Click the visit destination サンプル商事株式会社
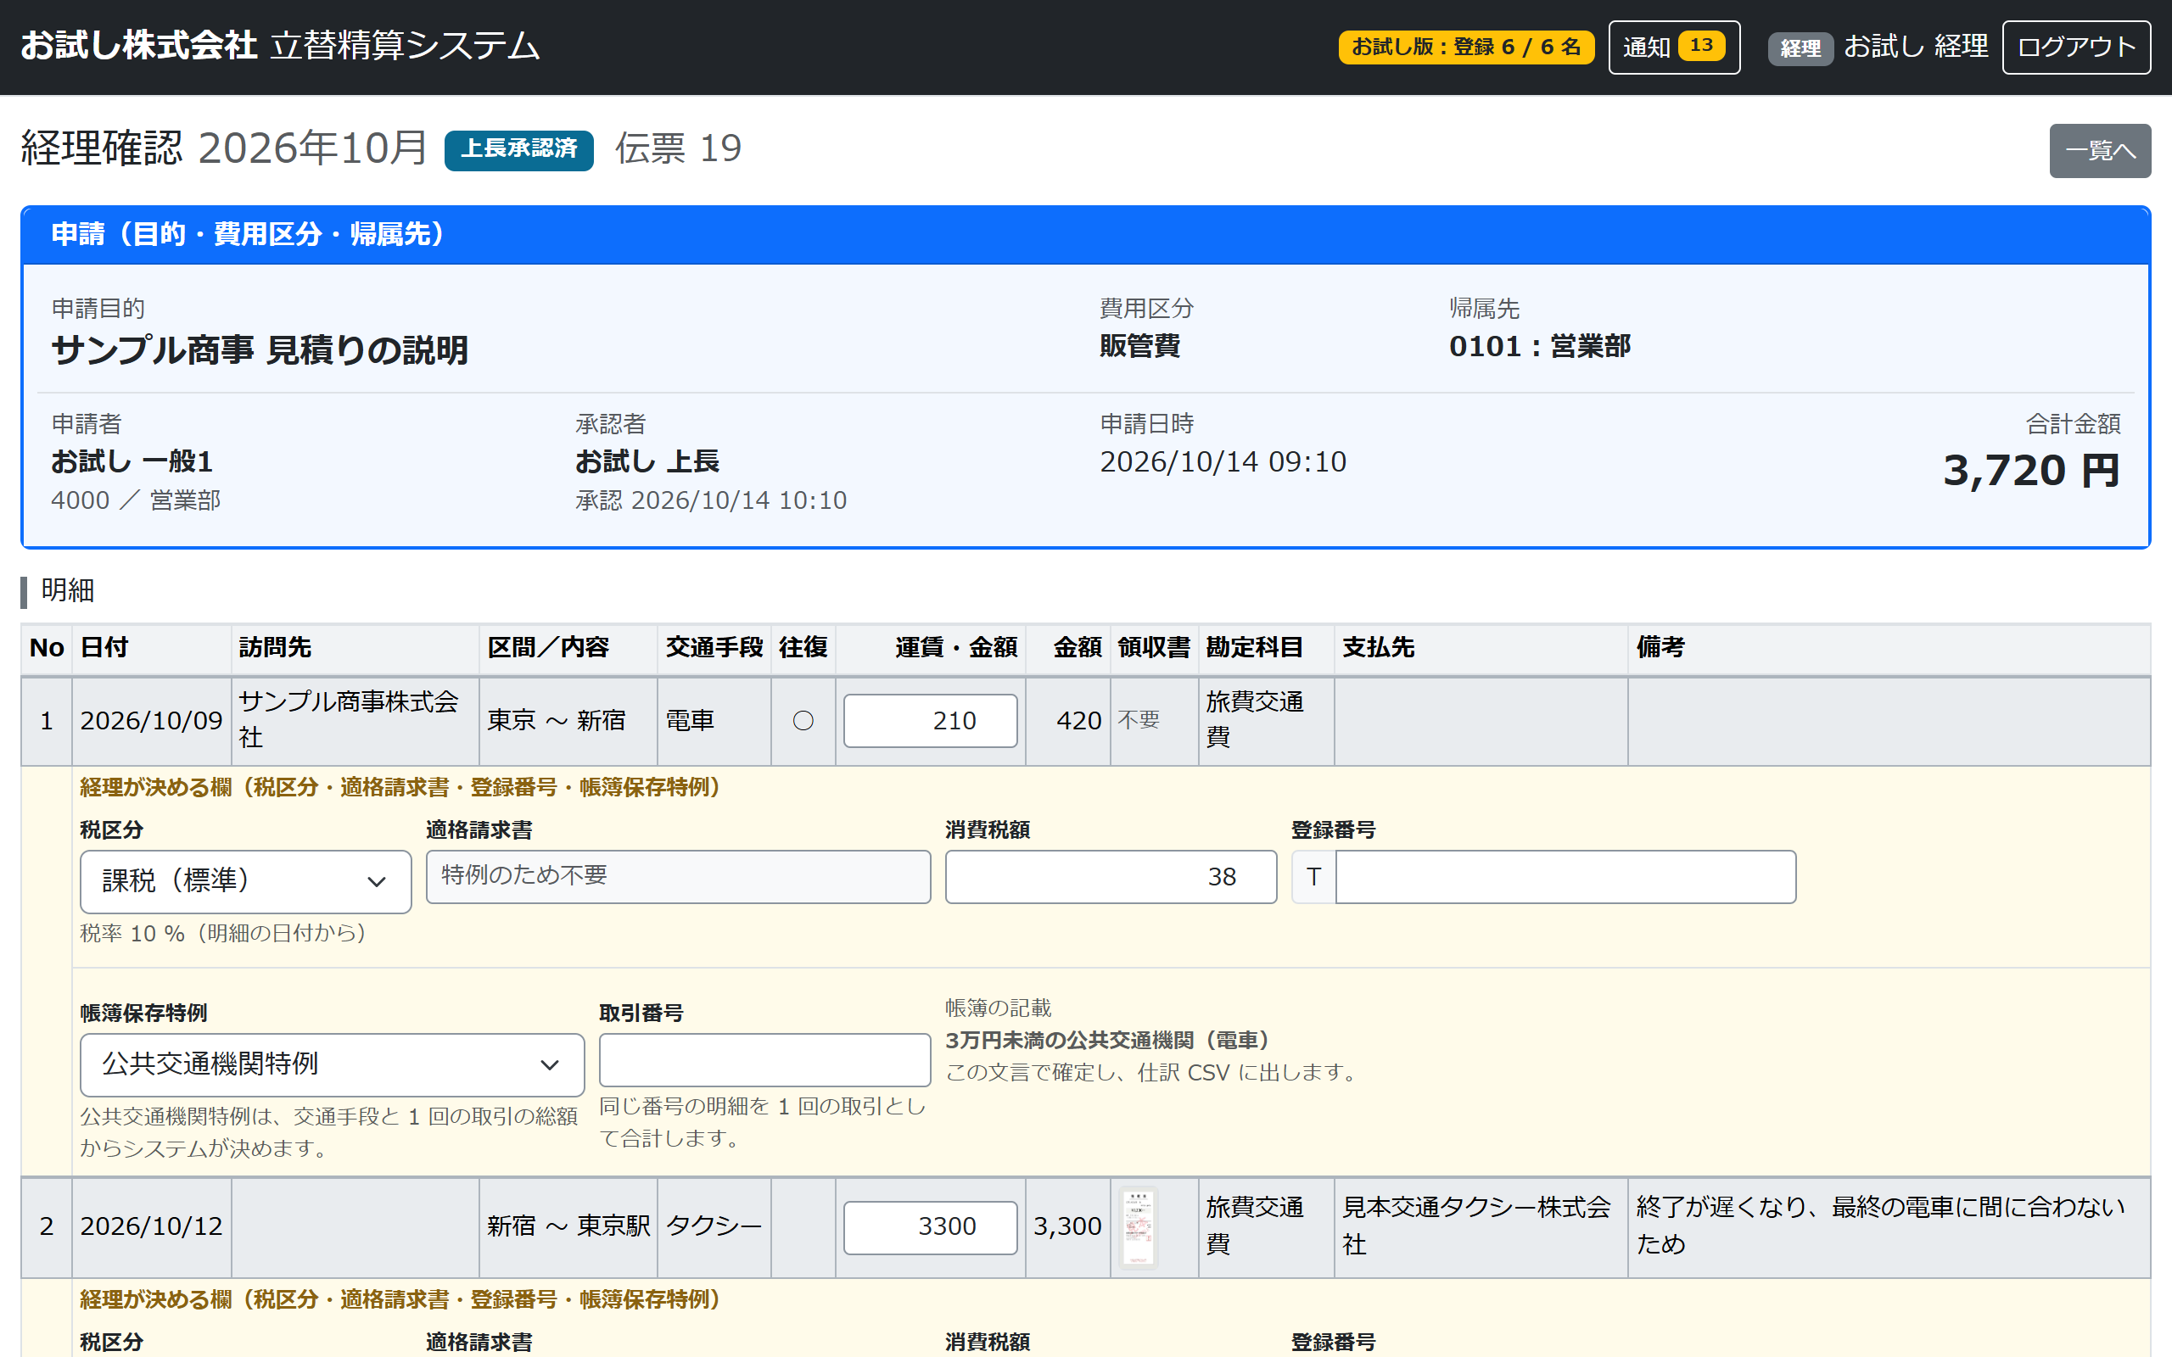 (x=348, y=720)
